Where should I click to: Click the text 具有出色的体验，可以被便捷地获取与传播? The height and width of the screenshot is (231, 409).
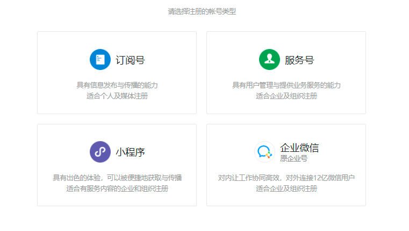point(117,178)
